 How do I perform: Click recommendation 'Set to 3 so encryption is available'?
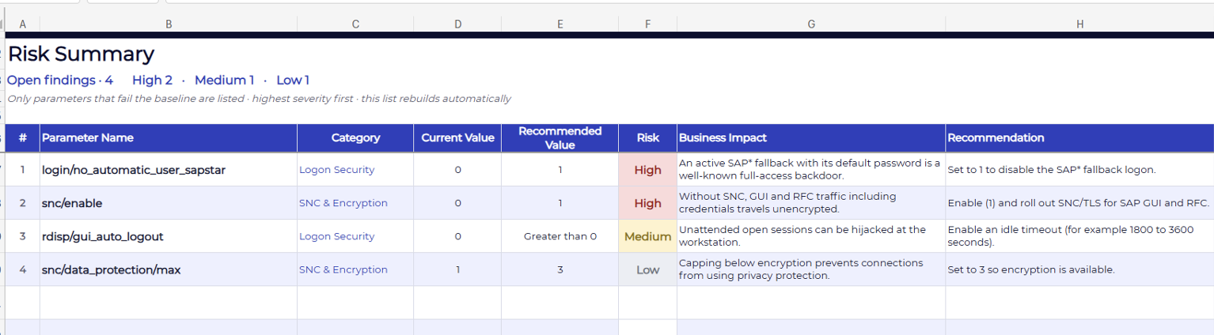1079,269
